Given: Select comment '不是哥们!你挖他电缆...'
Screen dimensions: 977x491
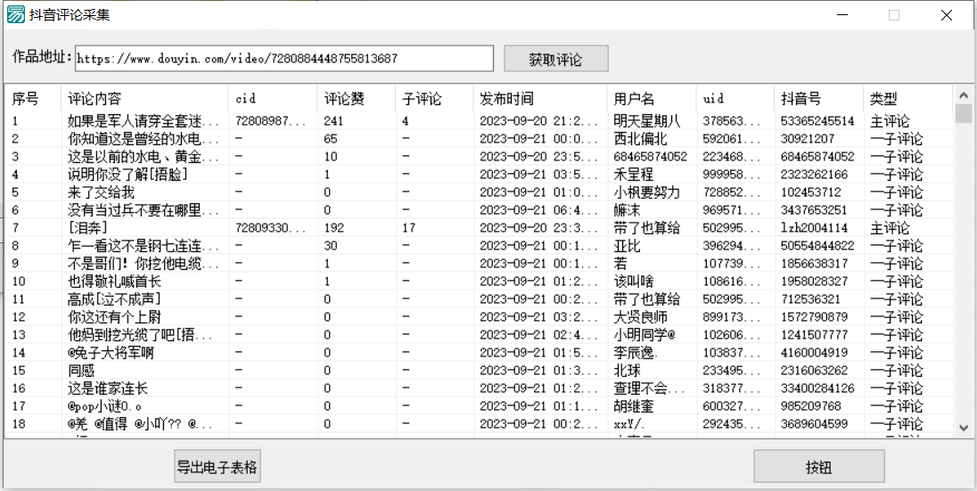Looking at the screenshot, I should click(144, 264).
